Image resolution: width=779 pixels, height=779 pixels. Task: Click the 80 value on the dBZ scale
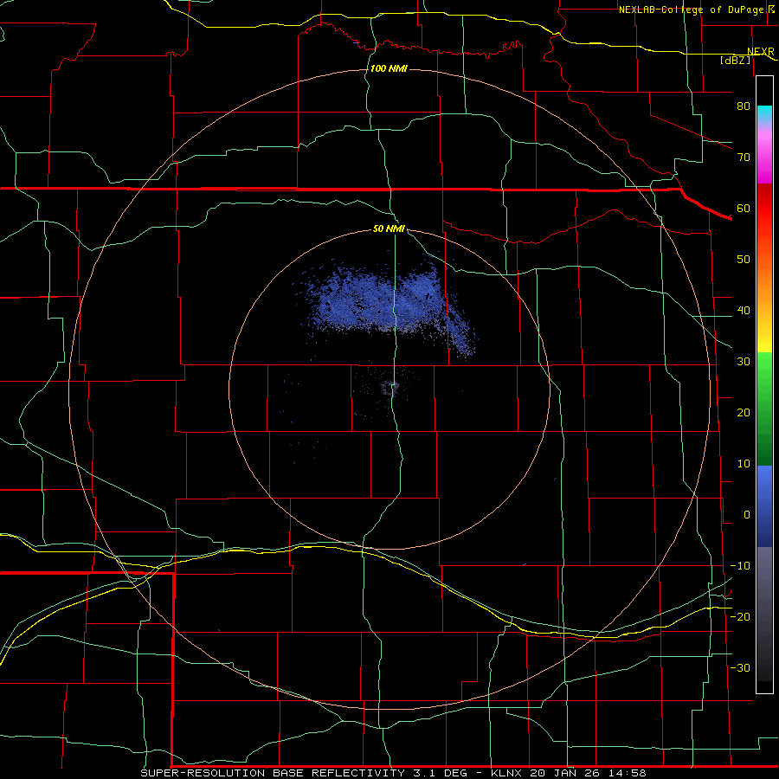[x=744, y=106]
